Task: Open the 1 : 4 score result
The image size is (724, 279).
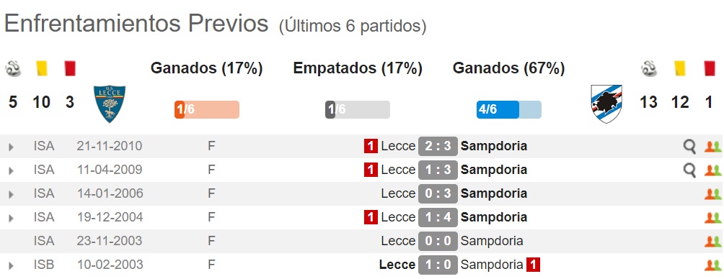Action: coord(438,217)
